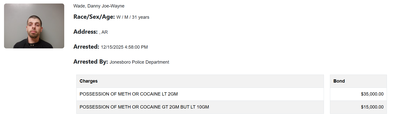Select the 'LT 2GM' possession charge row

pyautogui.click(x=129, y=94)
